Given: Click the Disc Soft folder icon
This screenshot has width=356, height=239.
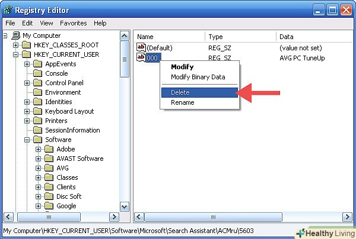Looking at the screenshot, I should (x=49, y=196).
